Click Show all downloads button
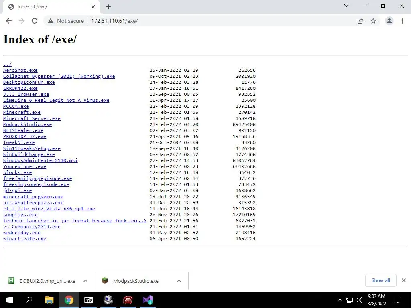 (380, 280)
